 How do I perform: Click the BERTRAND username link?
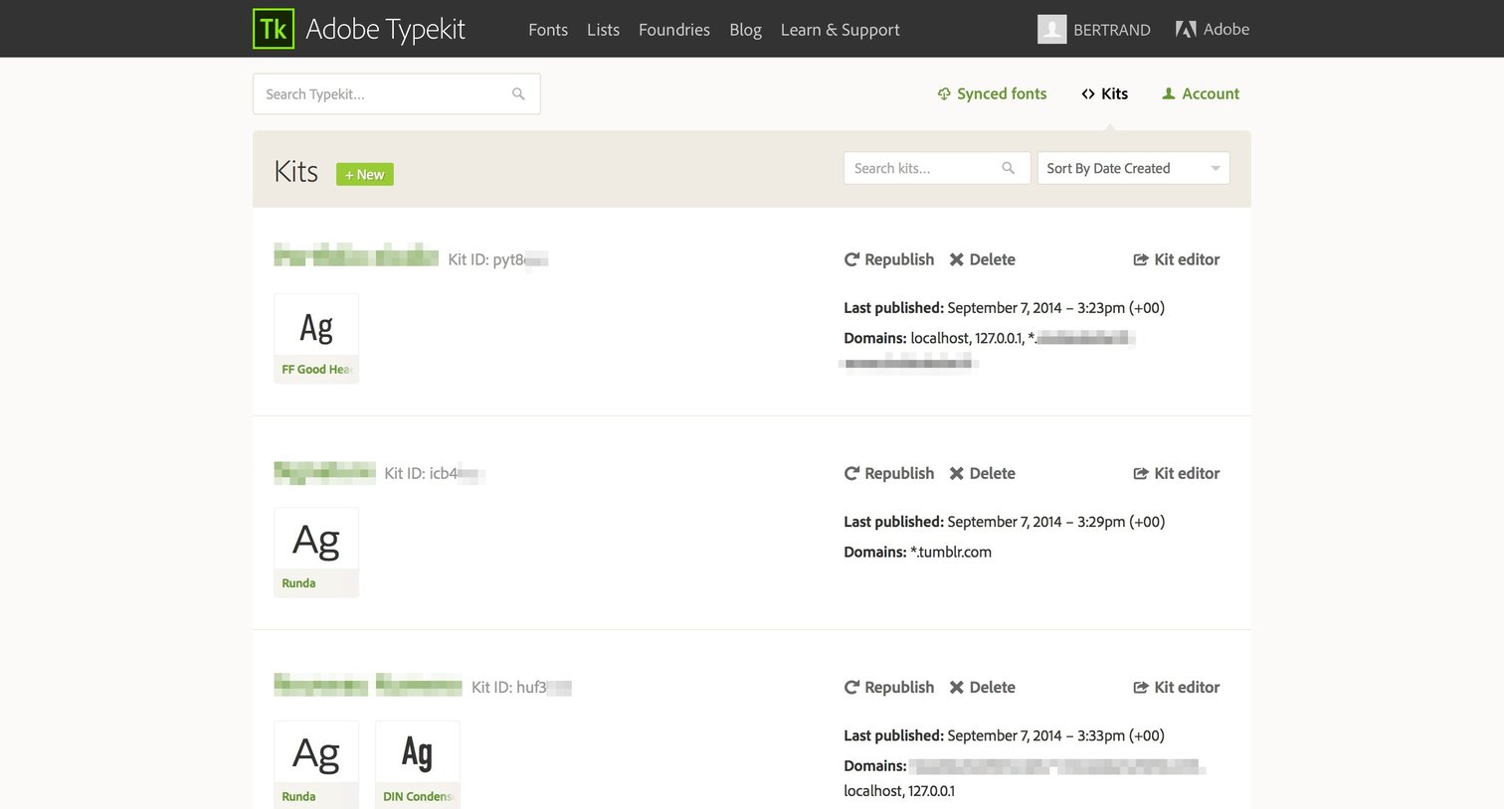pyautogui.click(x=1112, y=30)
